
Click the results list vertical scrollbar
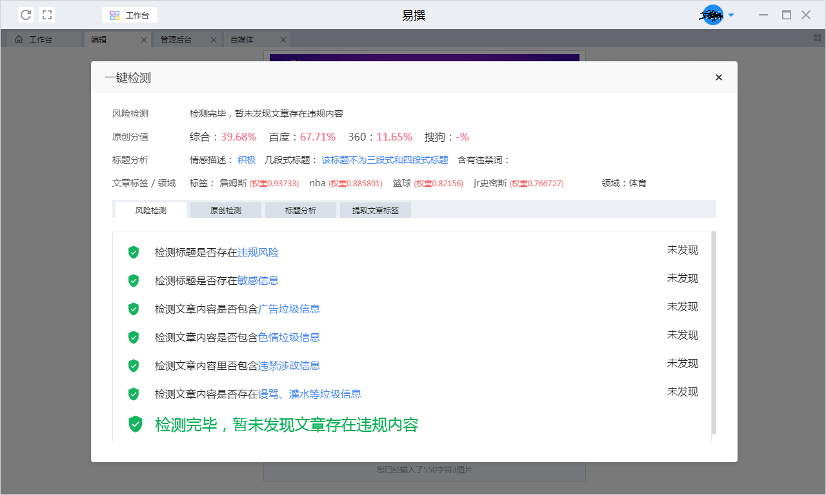pos(714,332)
